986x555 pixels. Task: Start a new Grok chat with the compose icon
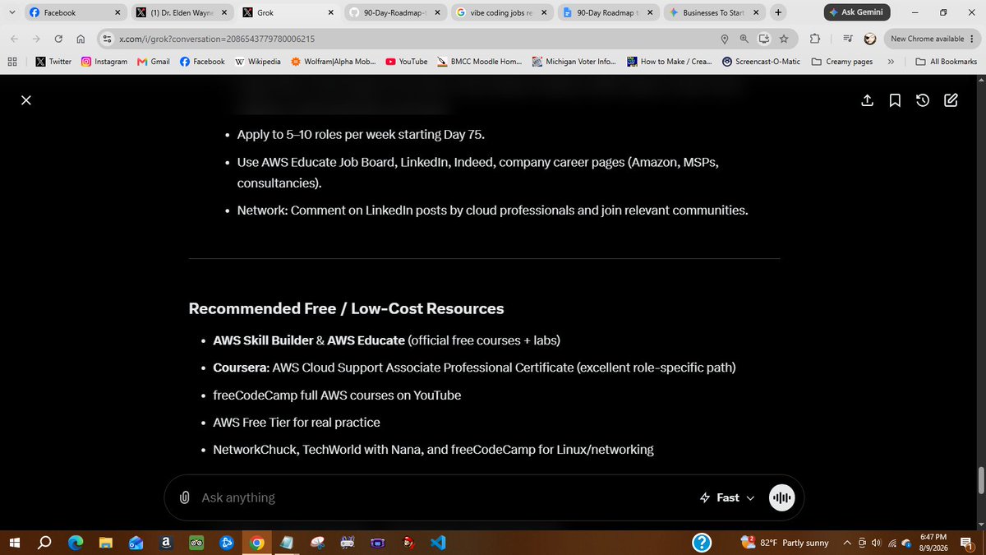pyautogui.click(x=951, y=100)
